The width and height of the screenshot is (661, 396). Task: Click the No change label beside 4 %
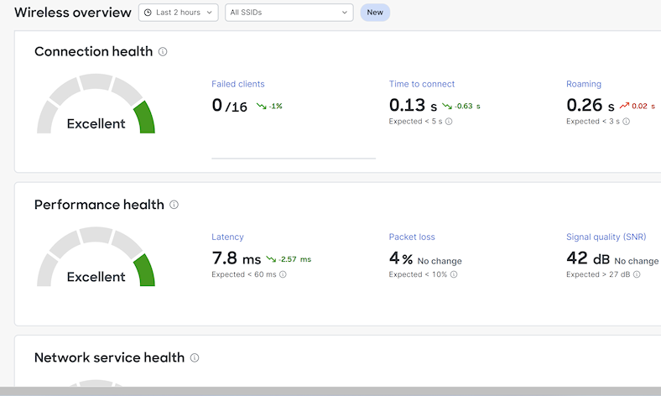tap(440, 261)
